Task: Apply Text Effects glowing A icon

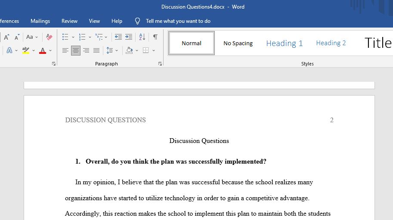Action: pos(9,50)
